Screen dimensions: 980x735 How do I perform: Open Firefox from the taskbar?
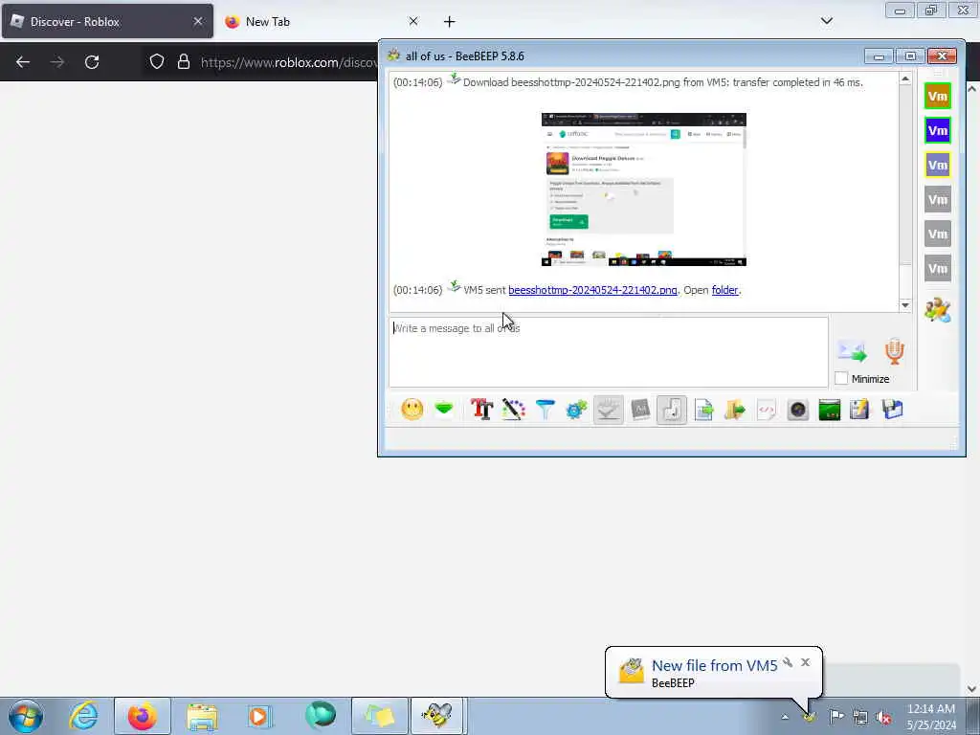pos(142,716)
